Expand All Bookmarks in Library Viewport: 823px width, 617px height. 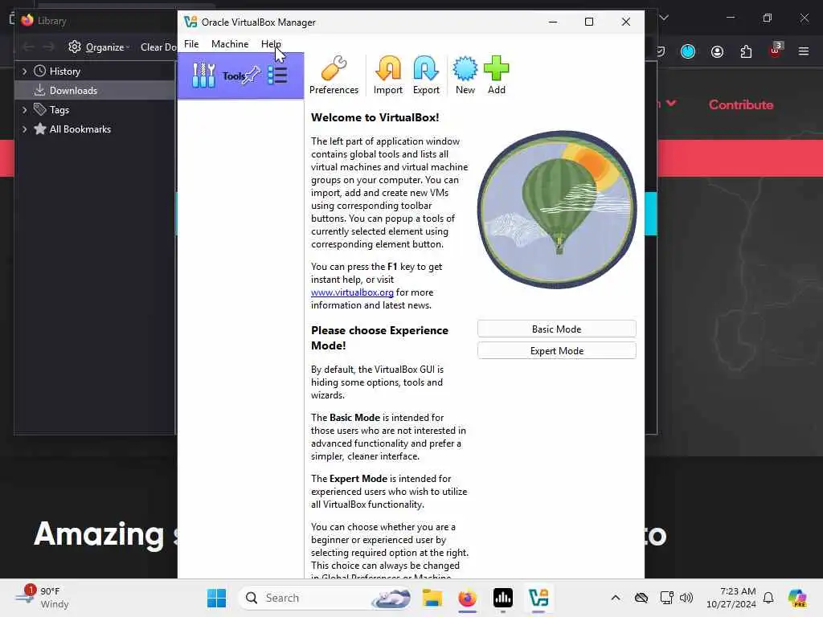pyautogui.click(x=24, y=129)
